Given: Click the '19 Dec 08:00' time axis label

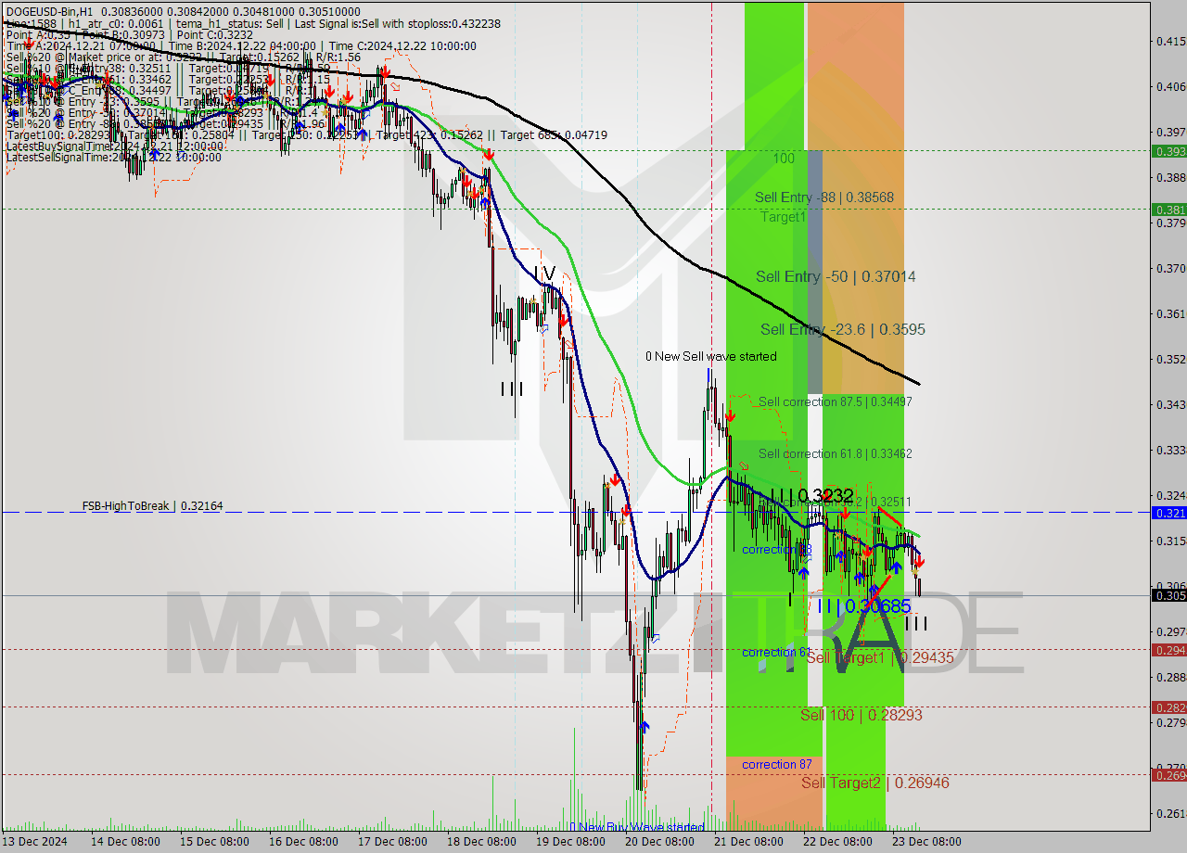Looking at the screenshot, I should 569,842.
